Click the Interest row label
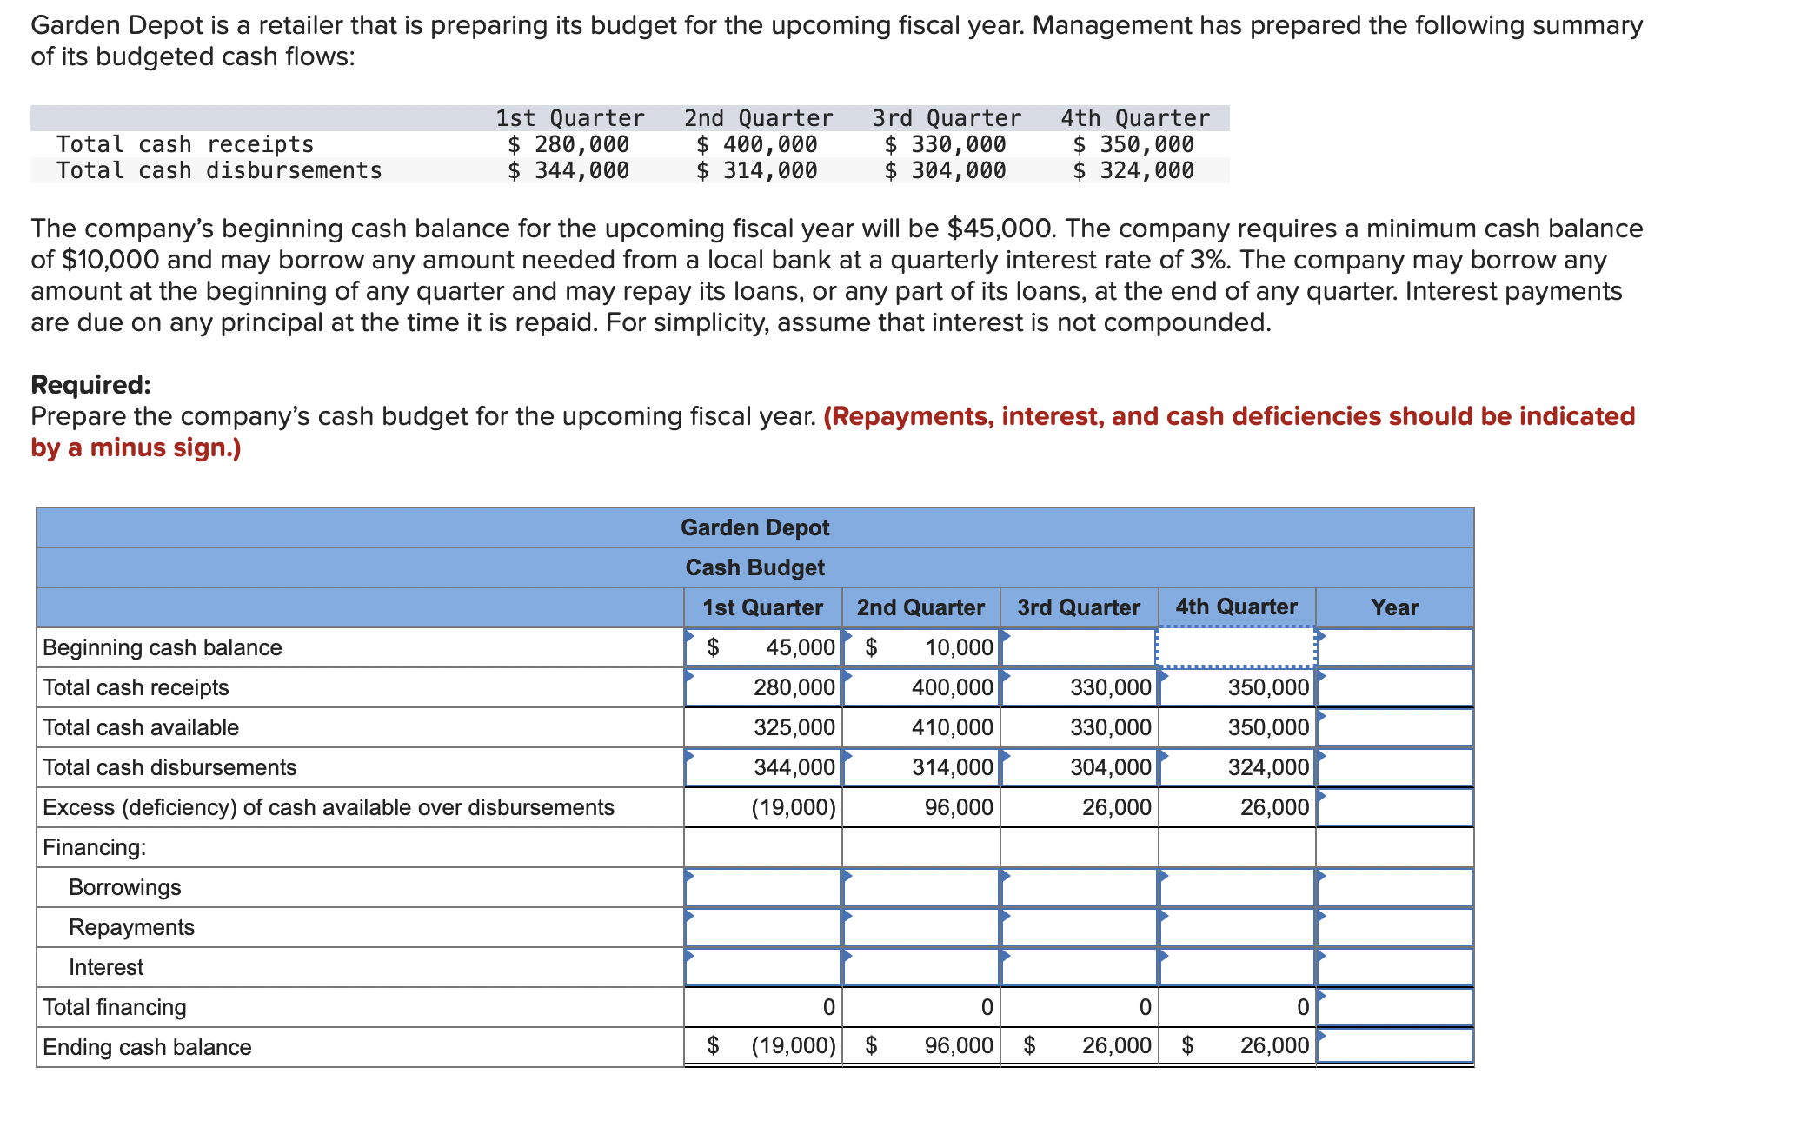Screen dimensions: 1814x1127 [x=106, y=967]
